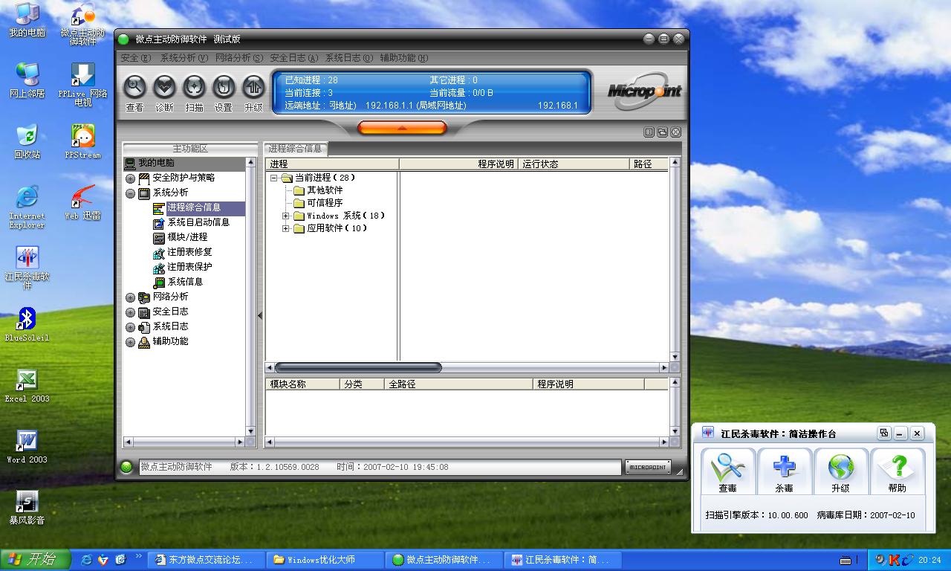Viewport: 951px width, 571px height.
Task: Open the 安全(F) menu
Action: (x=135, y=58)
